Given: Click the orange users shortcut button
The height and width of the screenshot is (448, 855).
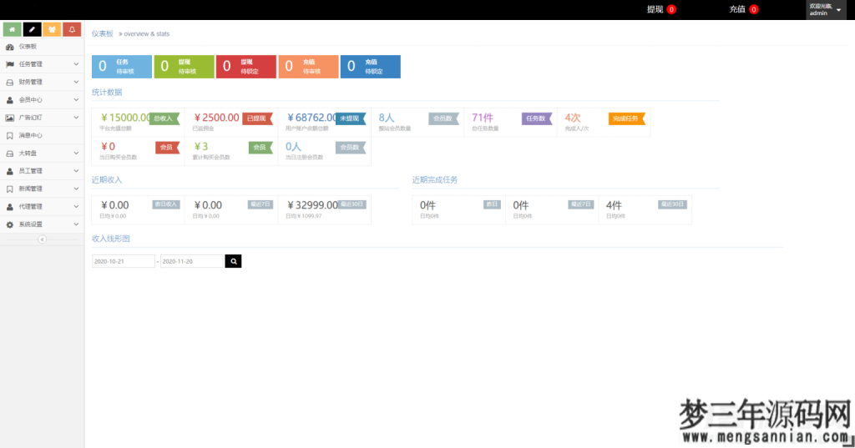Looking at the screenshot, I should [x=52, y=29].
